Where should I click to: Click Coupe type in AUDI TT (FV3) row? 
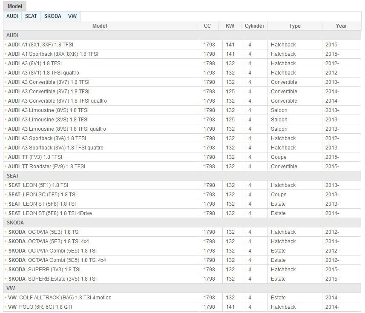click(x=279, y=157)
